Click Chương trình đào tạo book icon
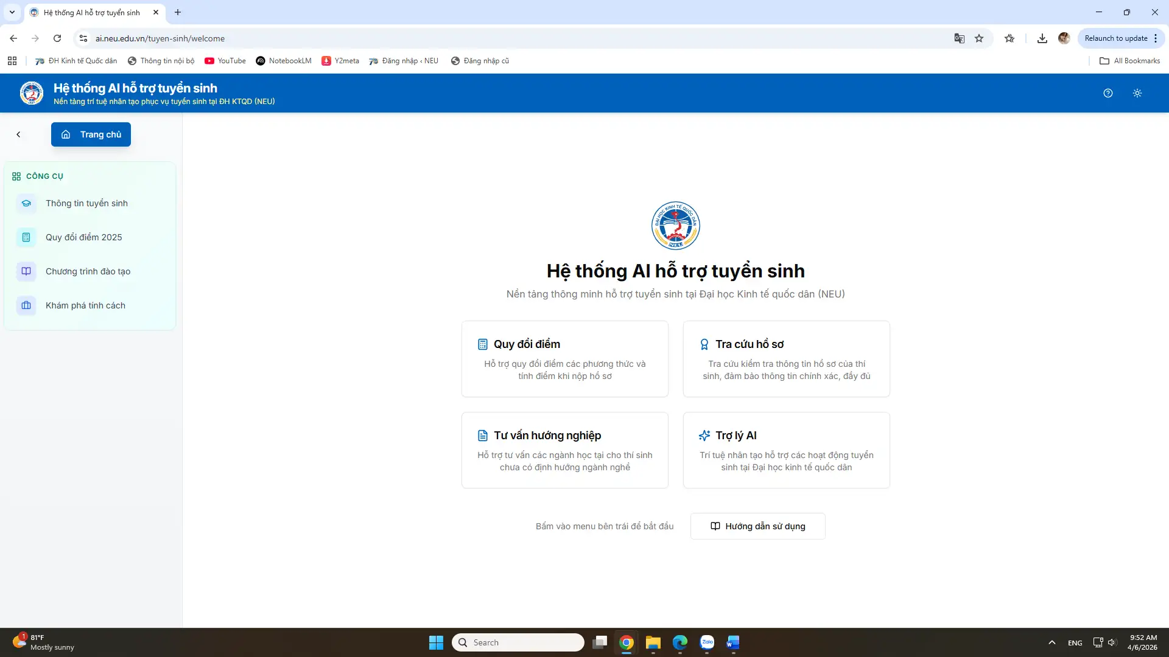 (x=26, y=271)
